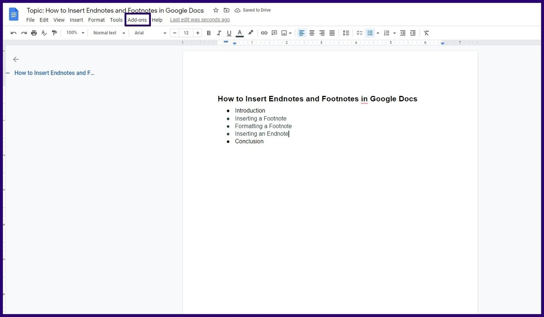Decrease font size with minus
This screenshot has width=544, height=317.
[x=175, y=33]
